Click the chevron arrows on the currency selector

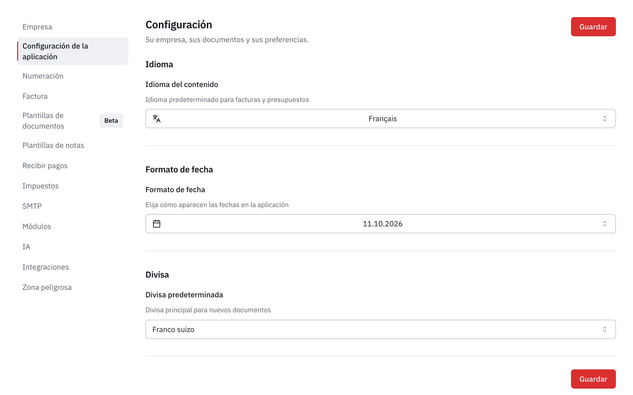click(x=605, y=329)
